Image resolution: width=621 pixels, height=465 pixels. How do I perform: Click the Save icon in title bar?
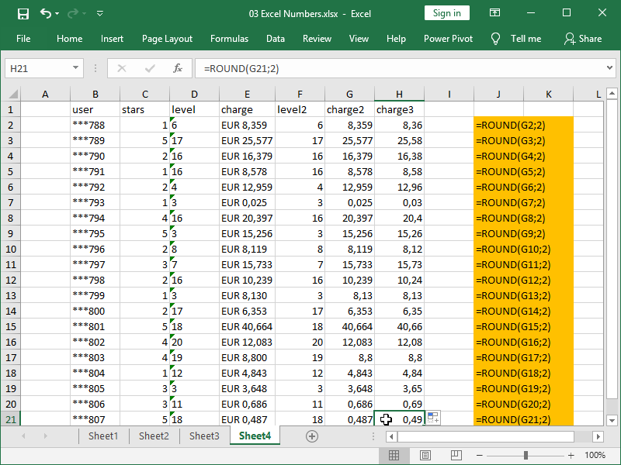point(23,14)
